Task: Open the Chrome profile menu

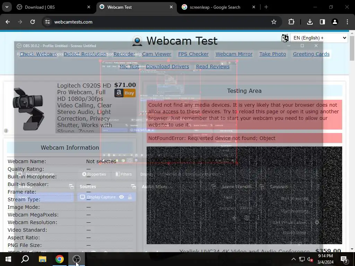Action: click(x=335, y=22)
